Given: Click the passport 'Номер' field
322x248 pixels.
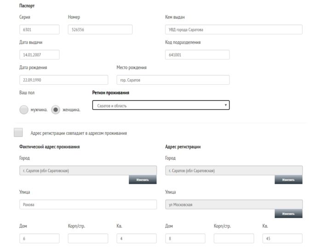Looking at the screenshot, I should (100, 29).
